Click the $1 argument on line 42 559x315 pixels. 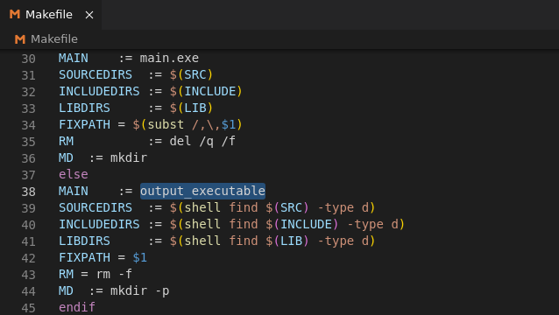pos(140,258)
